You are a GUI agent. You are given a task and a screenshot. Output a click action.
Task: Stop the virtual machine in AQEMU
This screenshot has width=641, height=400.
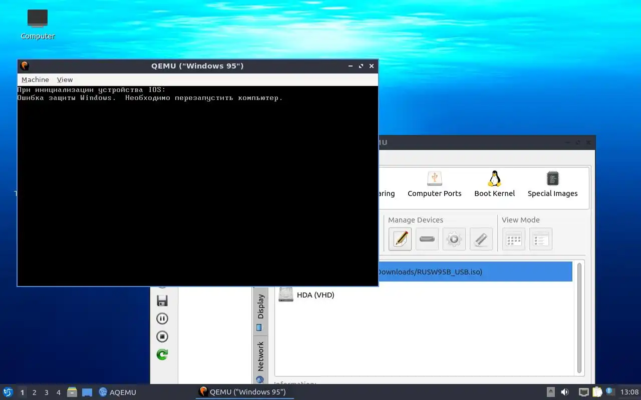(x=162, y=336)
